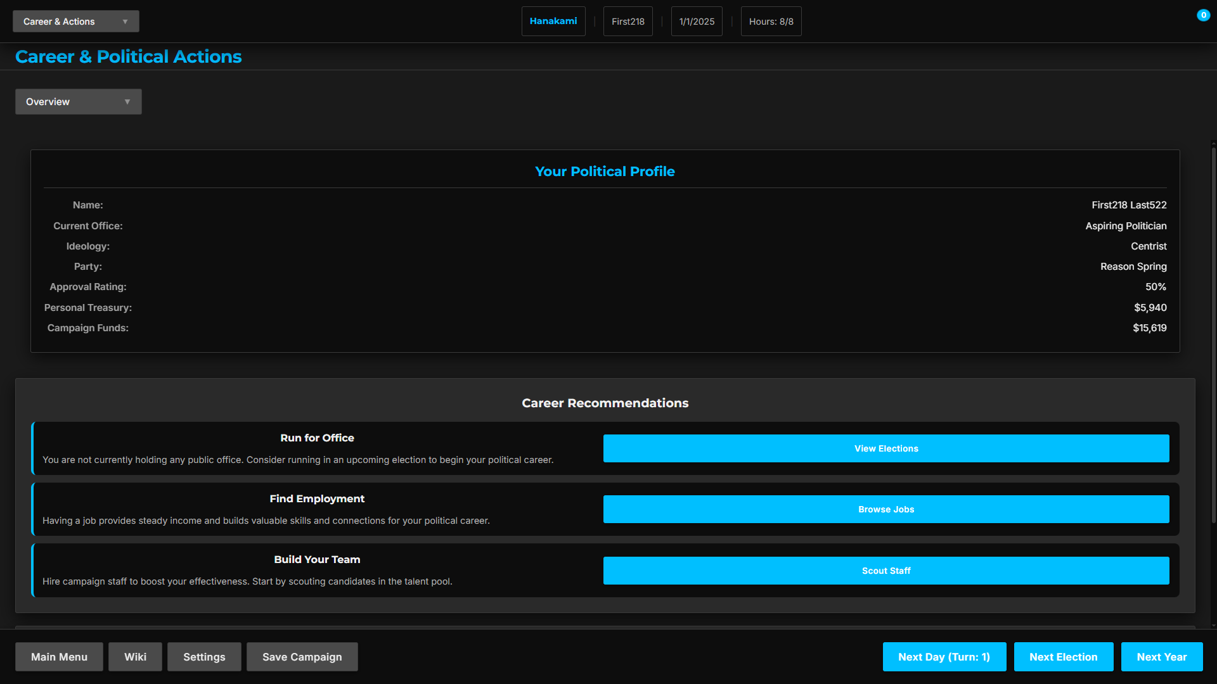Open the Wiki
Image resolution: width=1217 pixels, height=684 pixels.
pos(135,657)
